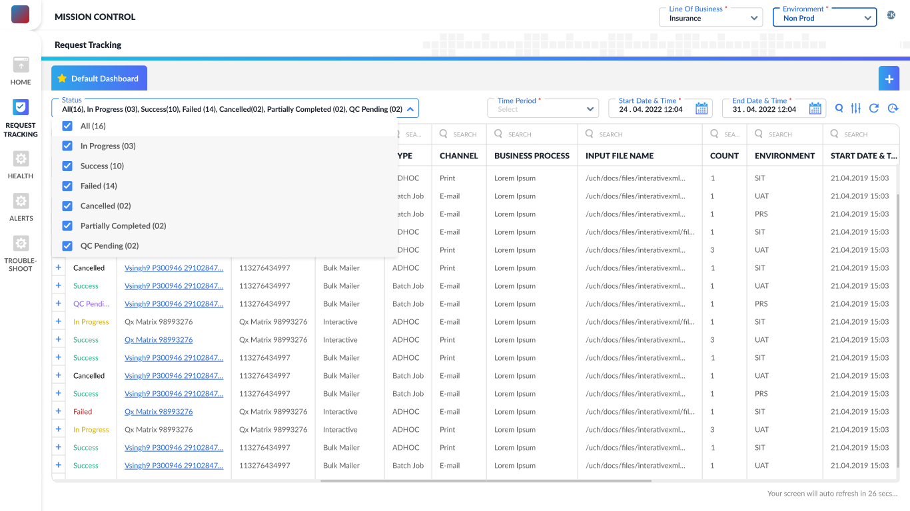910x511 pixels.
Task: Open the Health section in sidebar
Action: [21, 160]
